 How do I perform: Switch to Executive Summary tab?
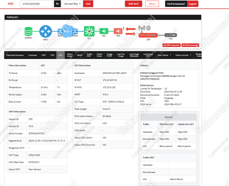click(15, 55)
